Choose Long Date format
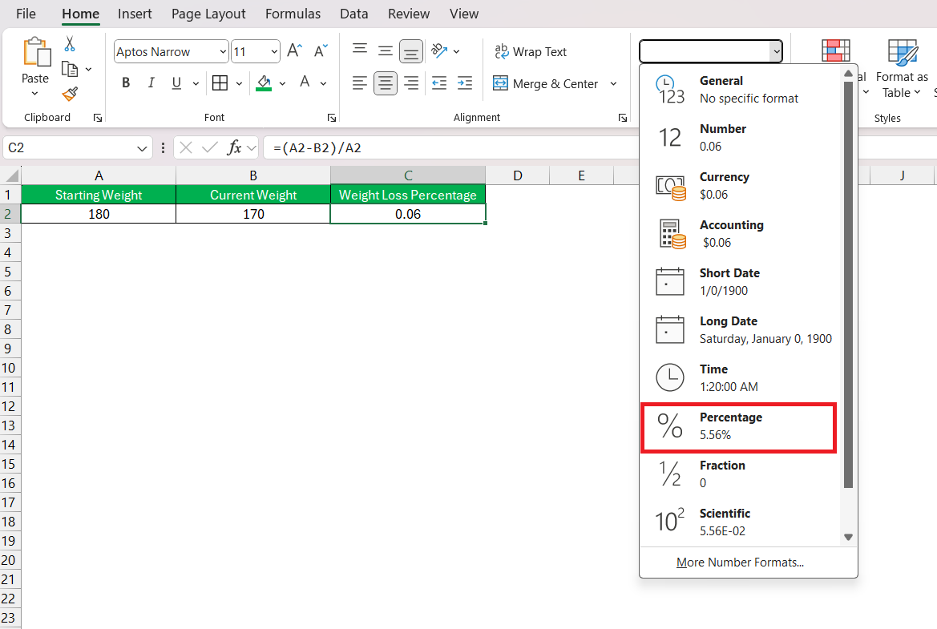Image resolution: width=937 pixels, height=629 pixels. [x=740, y=330]
